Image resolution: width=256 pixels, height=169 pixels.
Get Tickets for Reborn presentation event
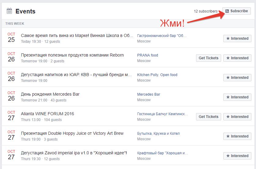click(x=209, y=58)
